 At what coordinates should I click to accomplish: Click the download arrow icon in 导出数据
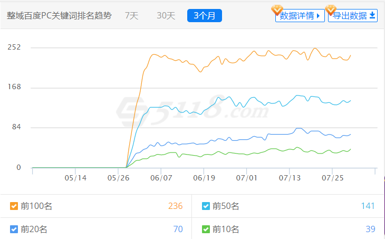[372, 16]
